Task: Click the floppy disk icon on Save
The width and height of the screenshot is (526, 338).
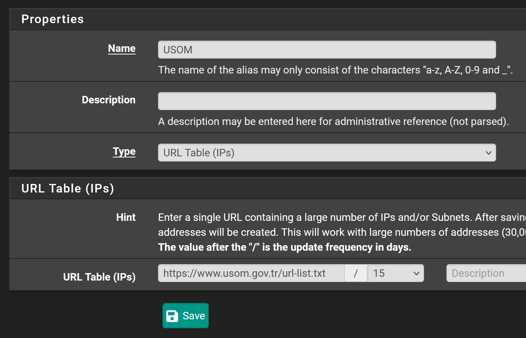Action: click(172, 316)
